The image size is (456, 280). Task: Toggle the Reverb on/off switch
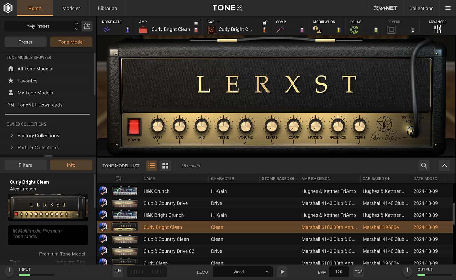tap(413, 30)
